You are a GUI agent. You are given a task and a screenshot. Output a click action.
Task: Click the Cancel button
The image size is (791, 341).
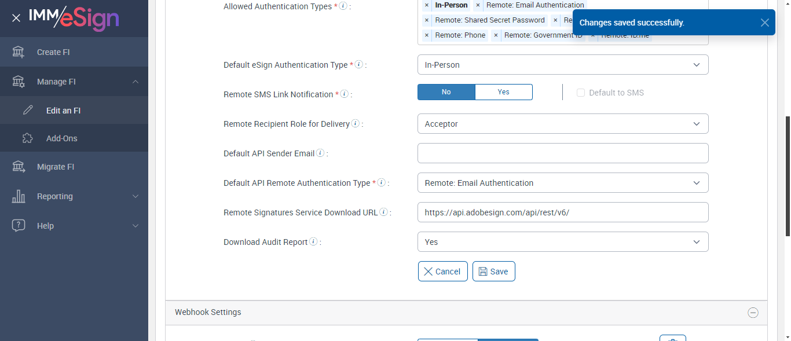442,272
